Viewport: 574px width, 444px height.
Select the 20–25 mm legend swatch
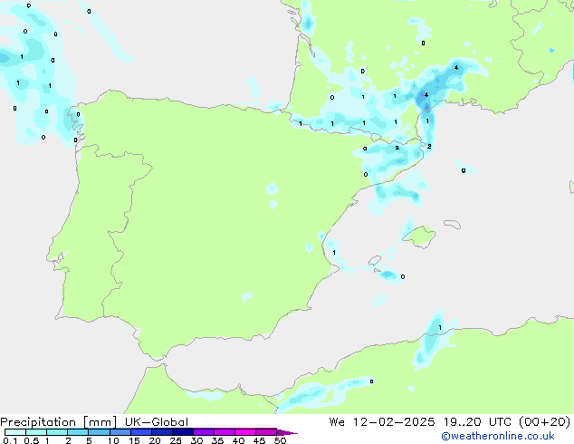(x=162, y=432)
